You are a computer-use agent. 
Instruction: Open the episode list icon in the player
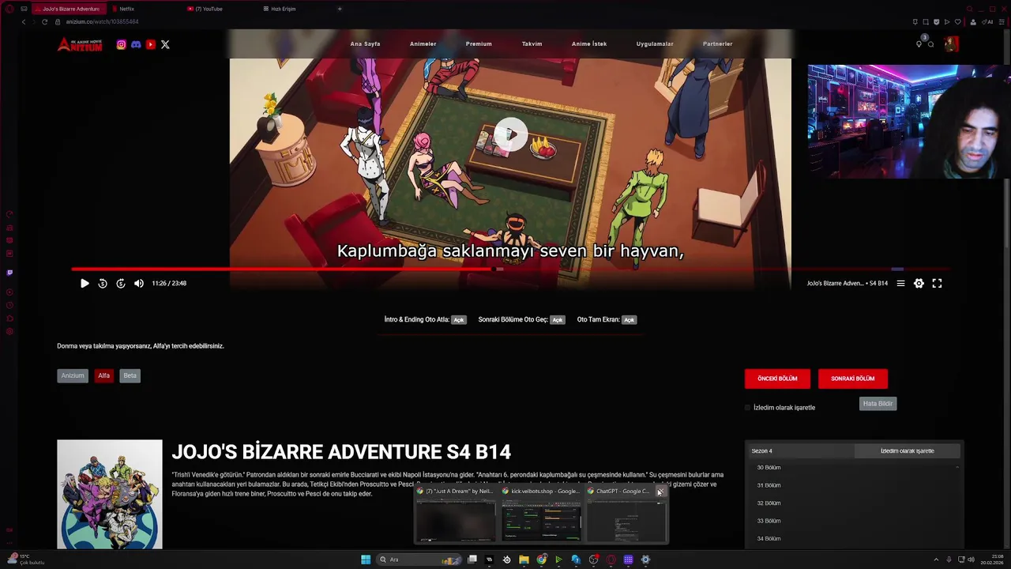click(900, 283)
